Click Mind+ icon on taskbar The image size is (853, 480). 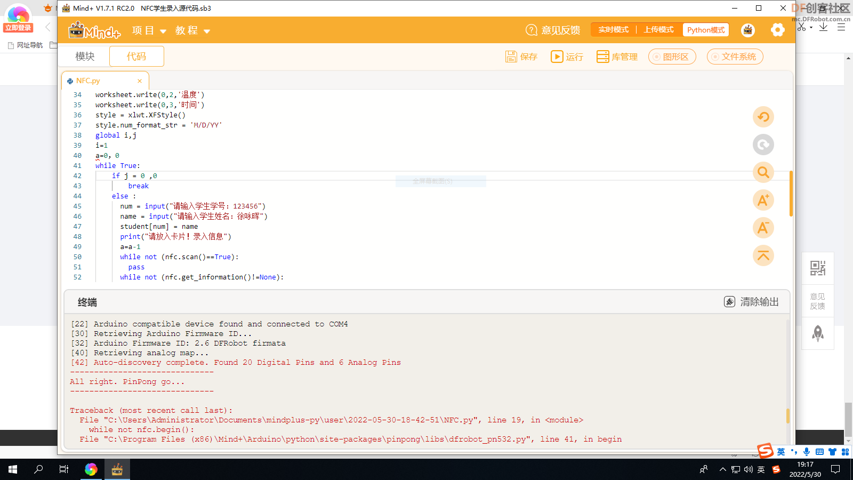117,469
